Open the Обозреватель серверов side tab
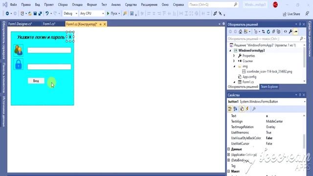313x176 pixels. coord(3,40)
